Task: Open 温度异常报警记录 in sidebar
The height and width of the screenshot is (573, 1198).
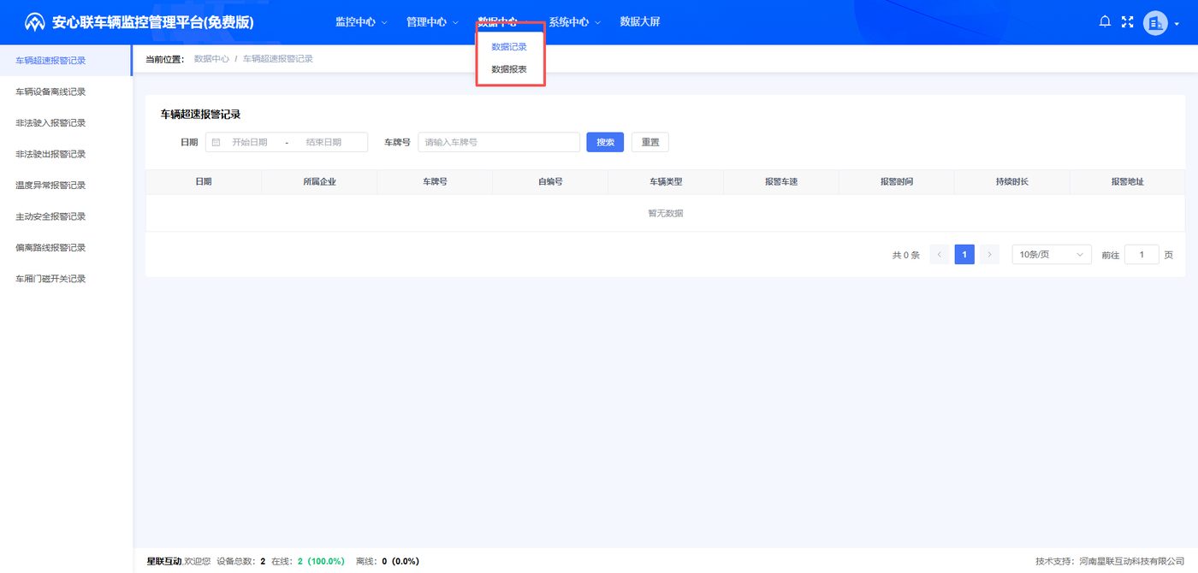Action: 66,186
